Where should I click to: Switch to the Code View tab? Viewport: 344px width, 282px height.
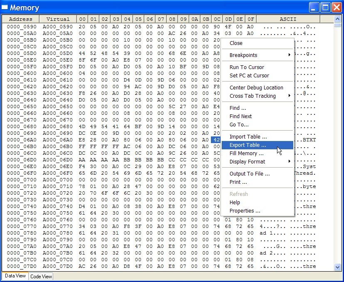click(40, 276)
